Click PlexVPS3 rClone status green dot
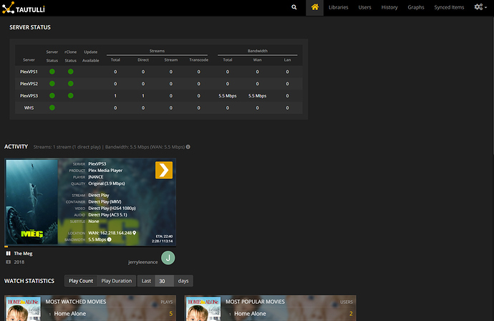The width and height of the screenshot is (494, 321). (71, 95)
